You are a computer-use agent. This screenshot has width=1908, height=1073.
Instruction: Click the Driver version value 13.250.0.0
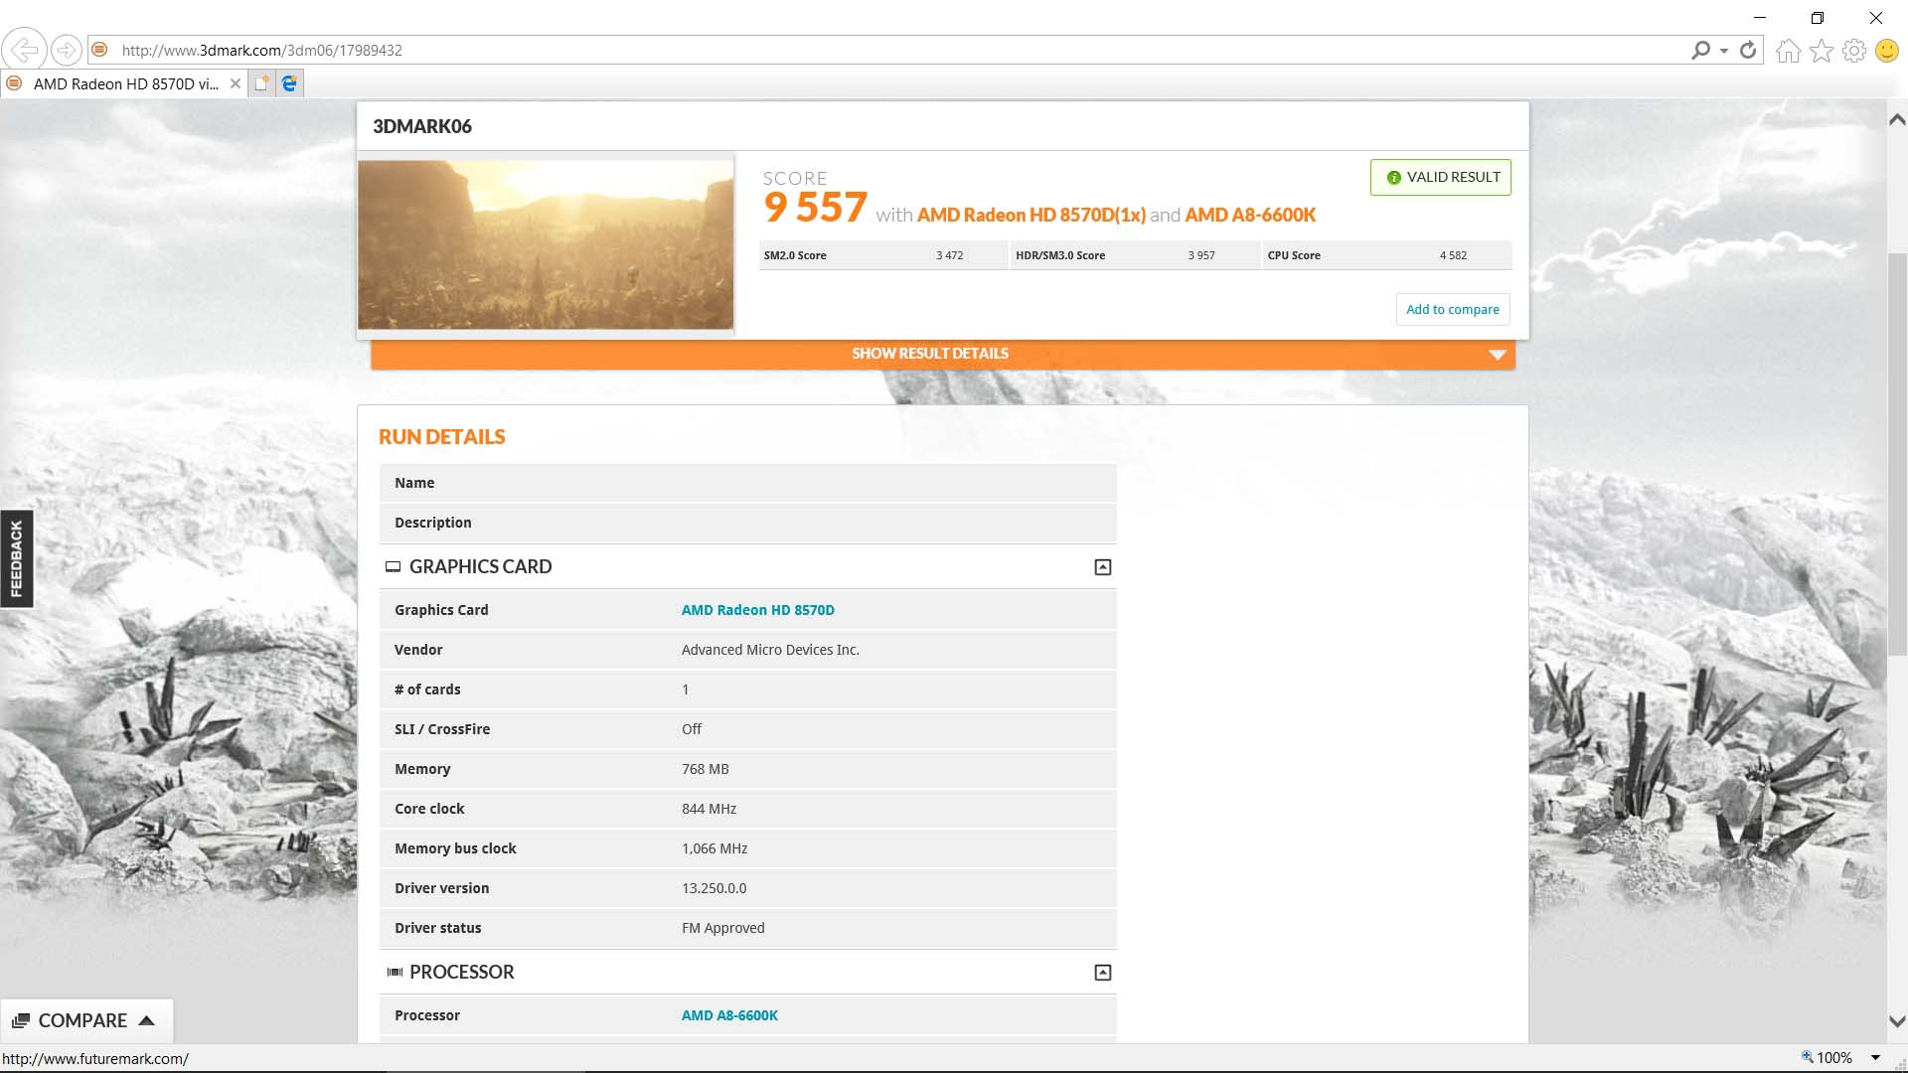714,888
